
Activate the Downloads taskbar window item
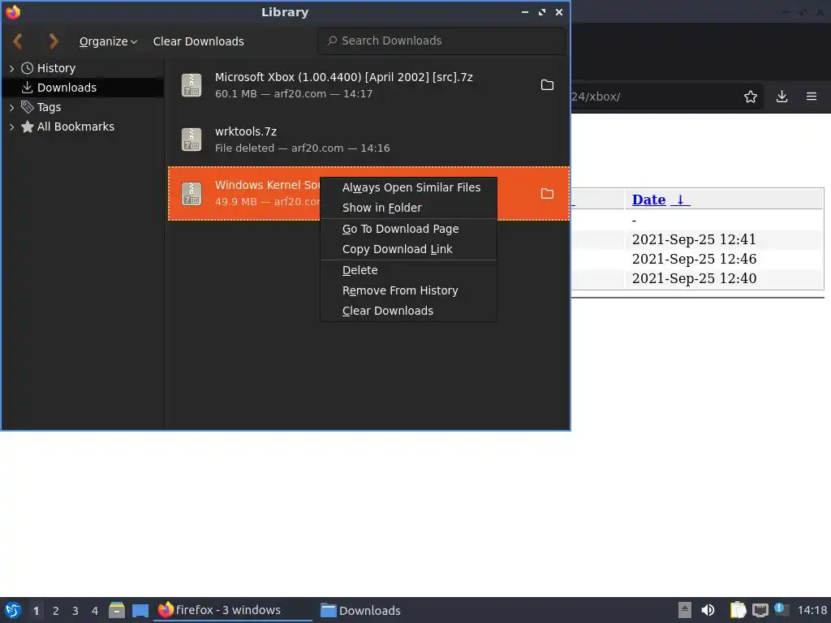tap(360, 610)
